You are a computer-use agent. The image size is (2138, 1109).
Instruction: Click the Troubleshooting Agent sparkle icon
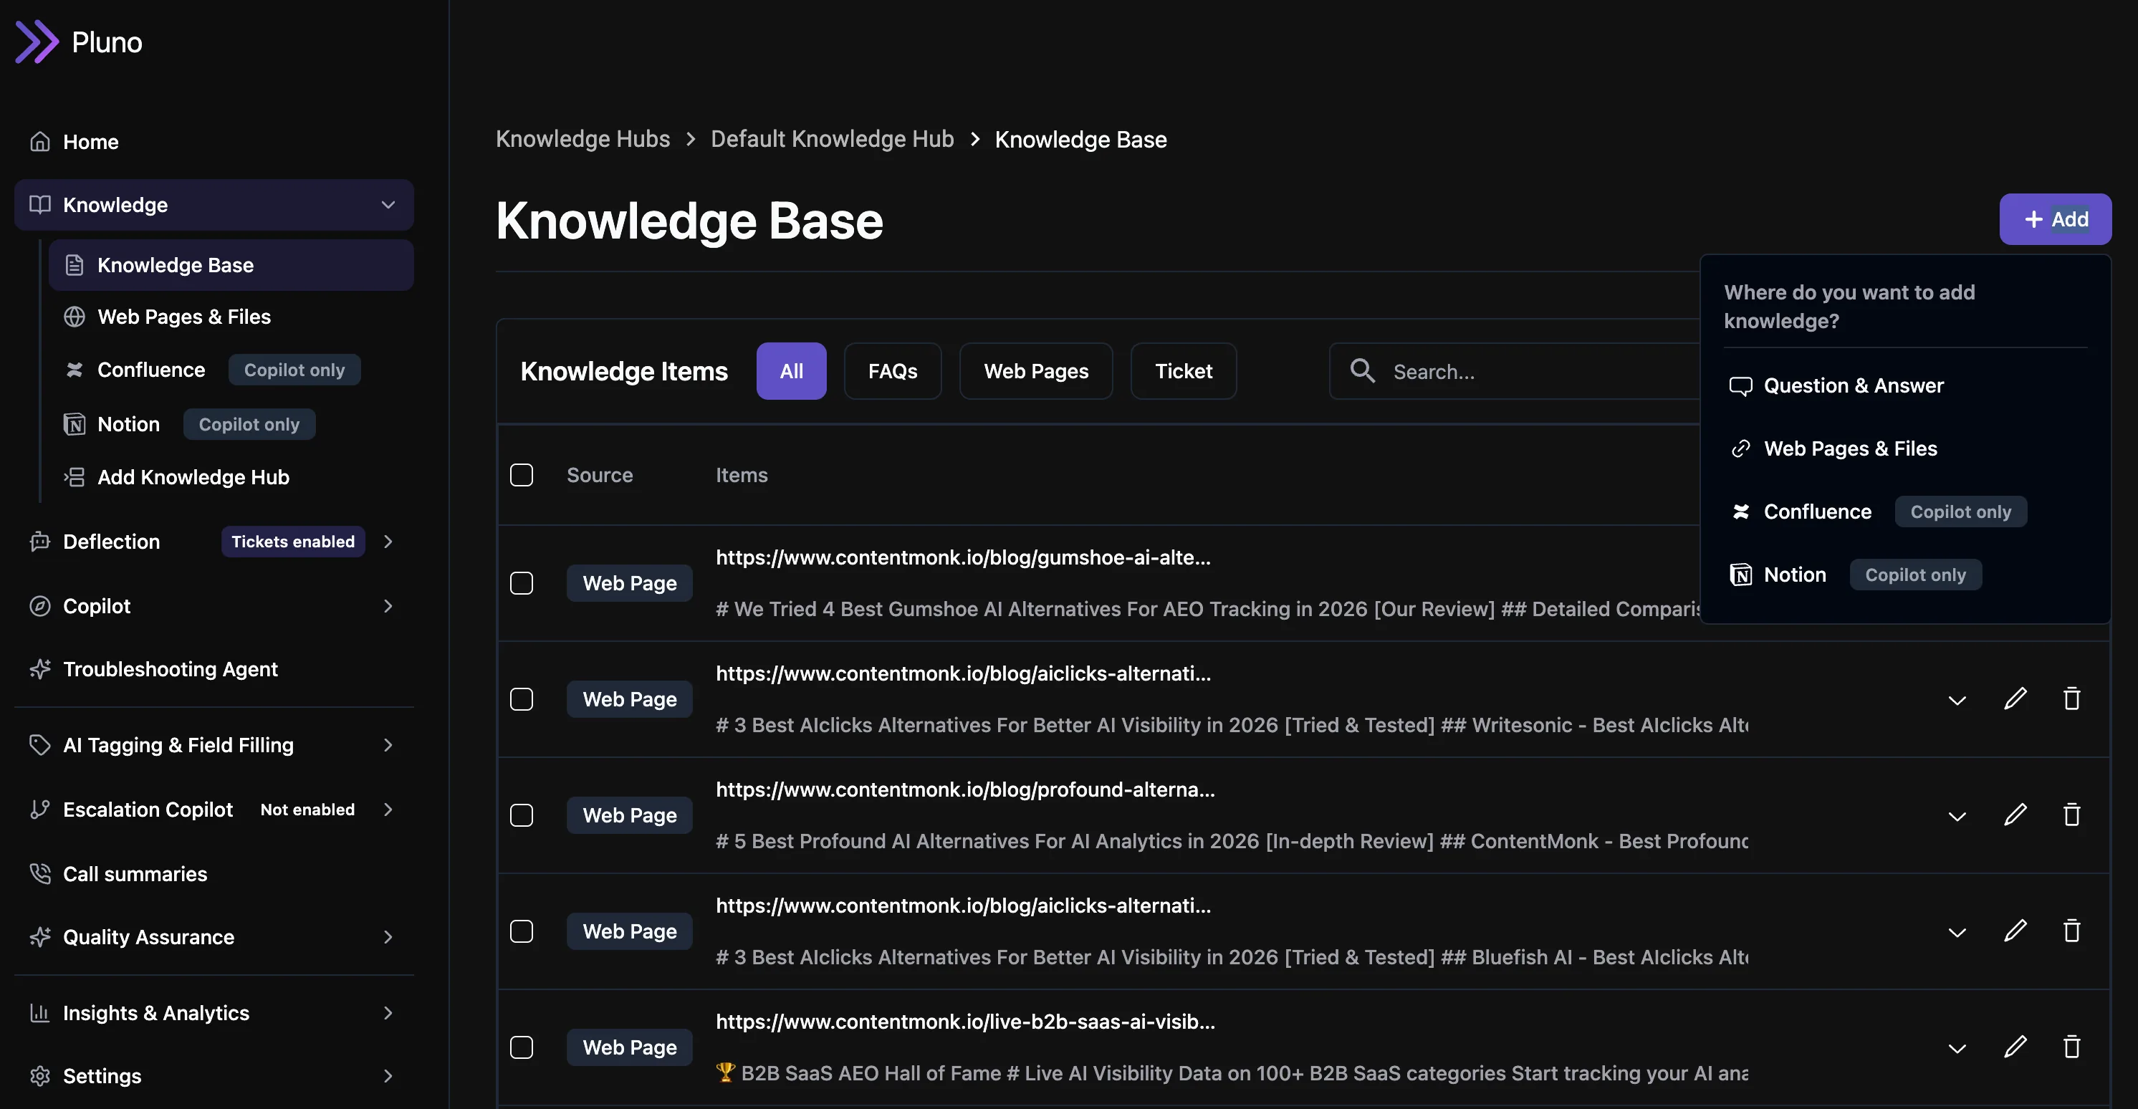[40, 669]
